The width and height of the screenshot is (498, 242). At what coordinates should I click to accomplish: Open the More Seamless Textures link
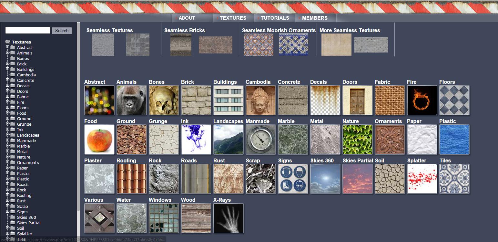point(350,30)
